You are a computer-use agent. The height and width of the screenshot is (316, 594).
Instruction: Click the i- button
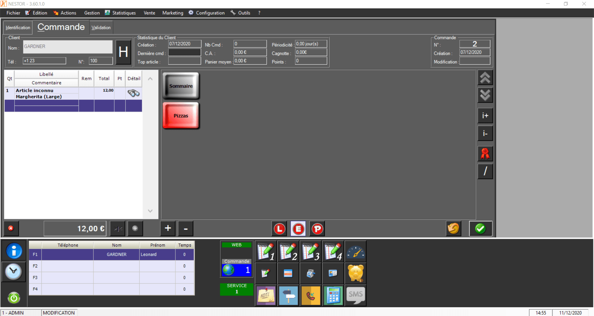485,133
